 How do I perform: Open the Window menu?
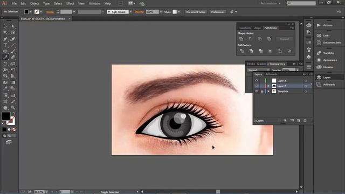[95, 4]
